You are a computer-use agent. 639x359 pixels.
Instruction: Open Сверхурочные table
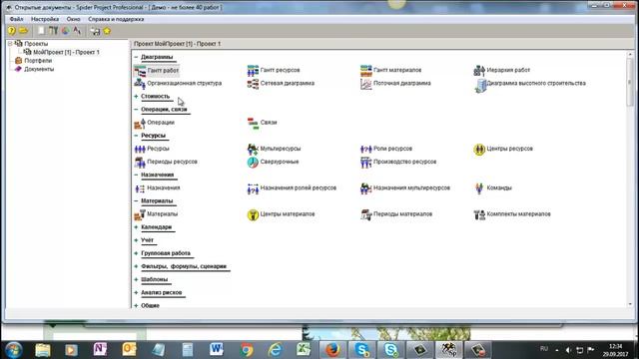(x=273, y=162)
